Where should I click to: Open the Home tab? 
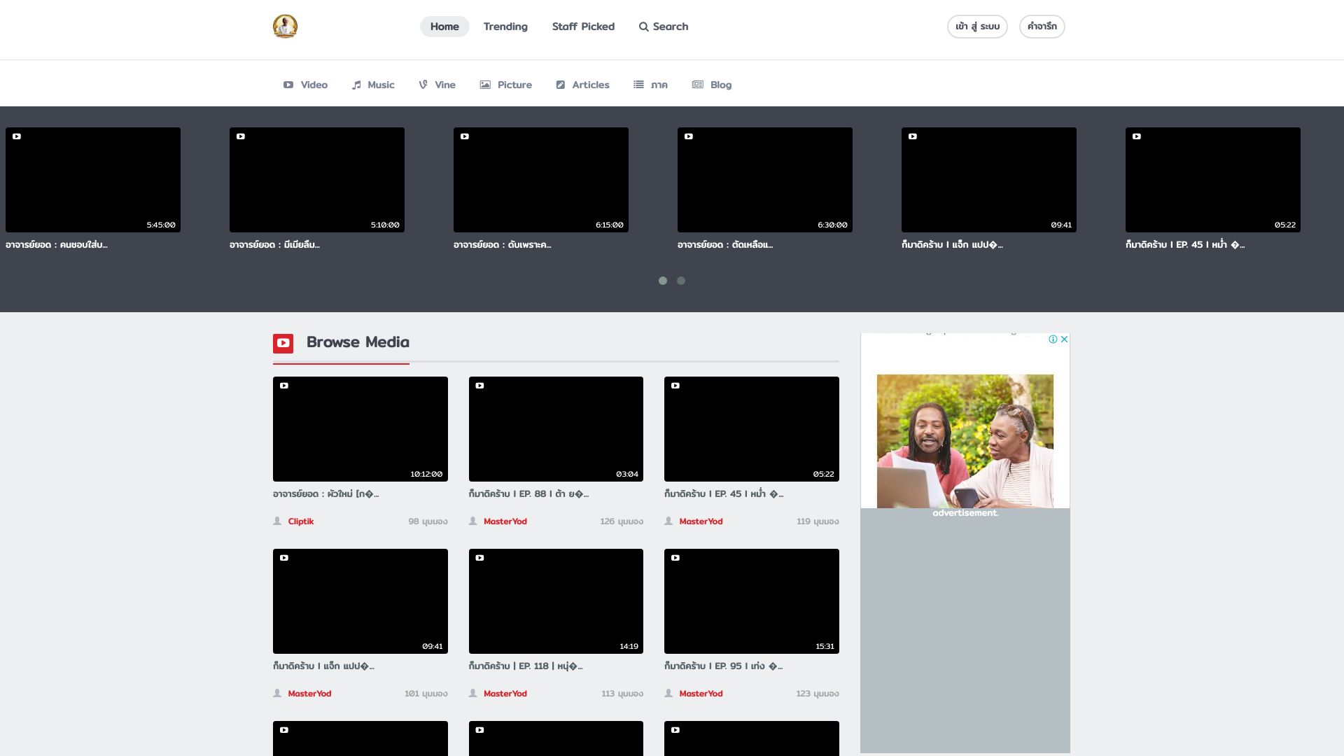click(x=444, y=27)
